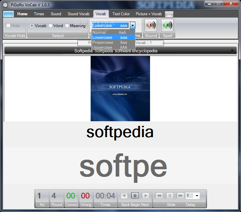Minimize the PiGoRo VoCab window
Screen dimensions: 241x212
(x=209, y=4)
